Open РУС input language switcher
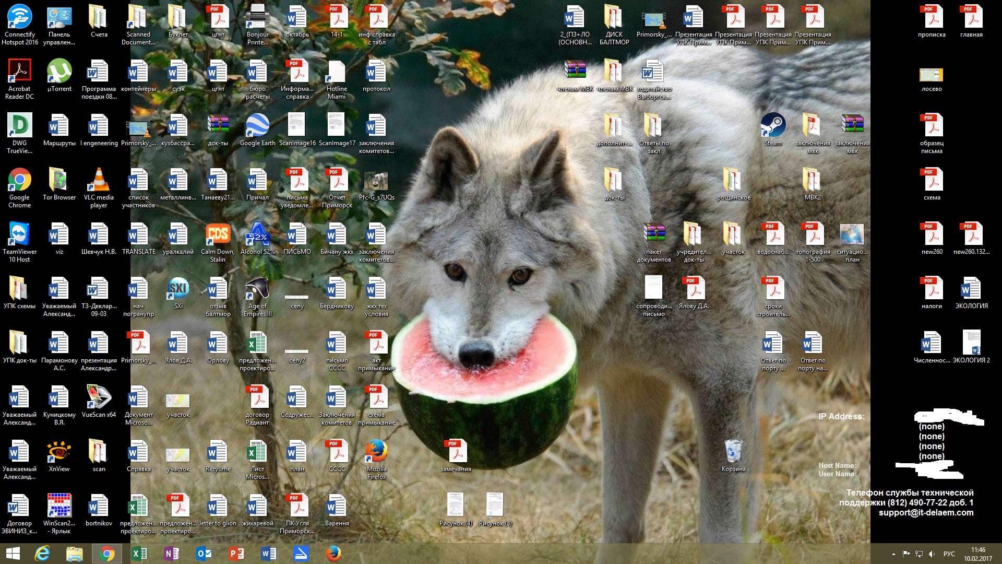This screenshot has width=1002, height=564. click(x=949, y=554)
